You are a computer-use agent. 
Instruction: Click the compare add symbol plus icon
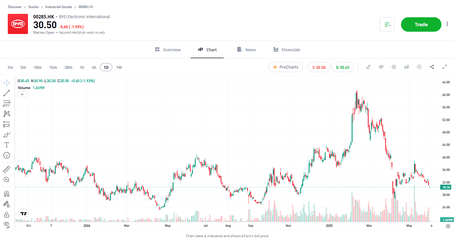(419, 67)
